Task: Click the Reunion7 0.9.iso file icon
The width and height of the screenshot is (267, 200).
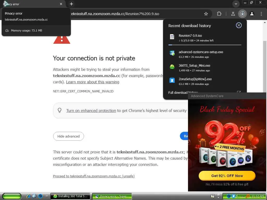Action: pyautogui.click(x=172, y=37)
